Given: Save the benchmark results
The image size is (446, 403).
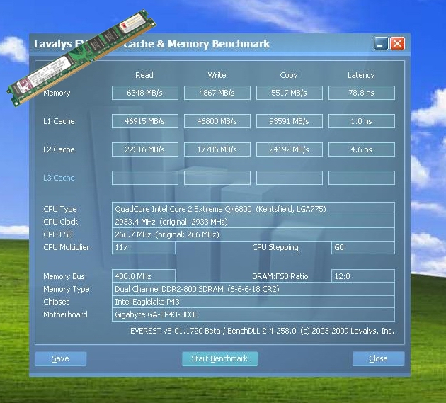Looking at the screenshot, I should [x=61, y=358].
